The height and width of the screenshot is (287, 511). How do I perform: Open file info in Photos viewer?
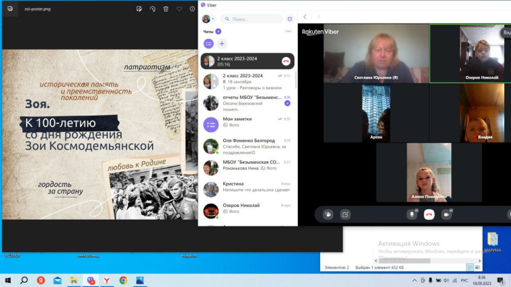click(x=192, y=9)
